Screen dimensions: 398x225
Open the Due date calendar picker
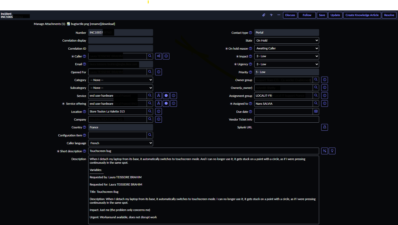(316, 111)
